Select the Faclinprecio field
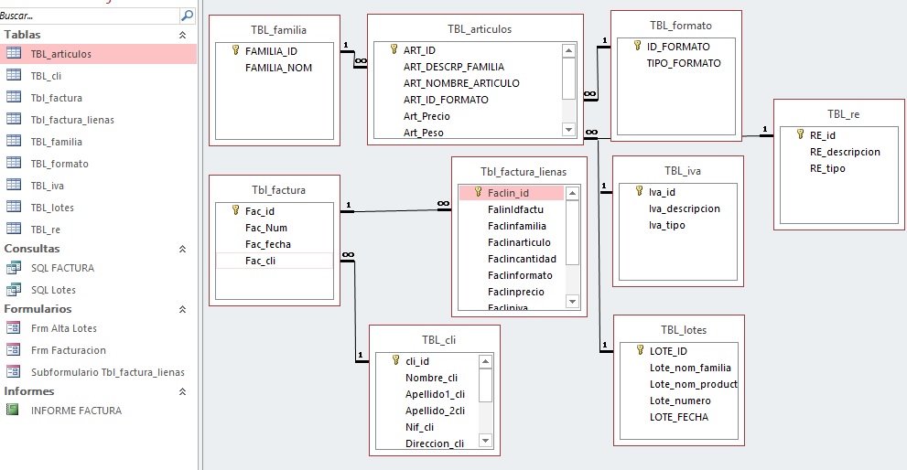The height and width of the screenshot is (470, 907). tap(516, 292)
